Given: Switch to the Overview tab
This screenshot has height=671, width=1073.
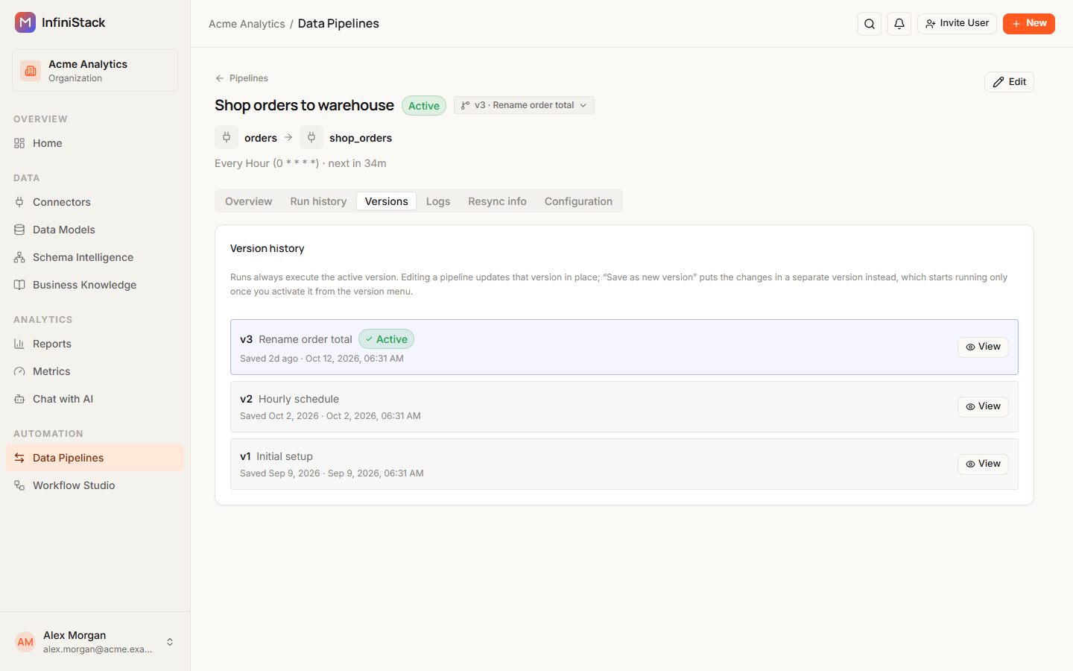Looking at the screenshot, I should (248, 201).
